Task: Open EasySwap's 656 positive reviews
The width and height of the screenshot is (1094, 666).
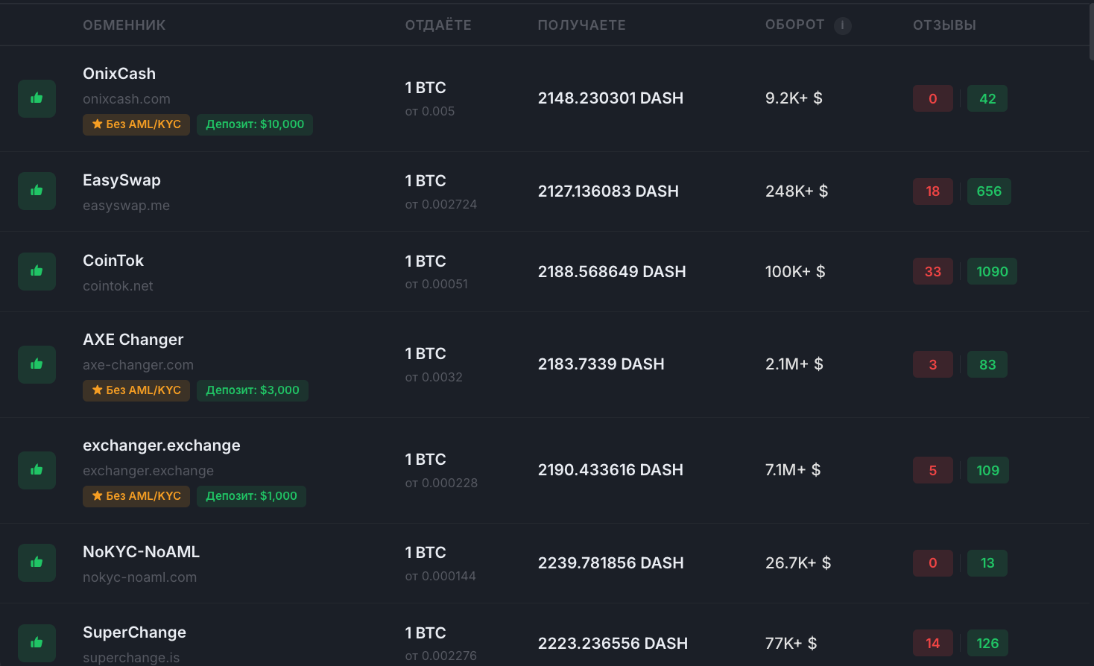Action: click(989, 191)
